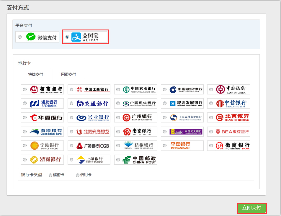Switch to the 快捷支付 tab
This screenshot has width=281, height=216.
(x=36, y=74)
